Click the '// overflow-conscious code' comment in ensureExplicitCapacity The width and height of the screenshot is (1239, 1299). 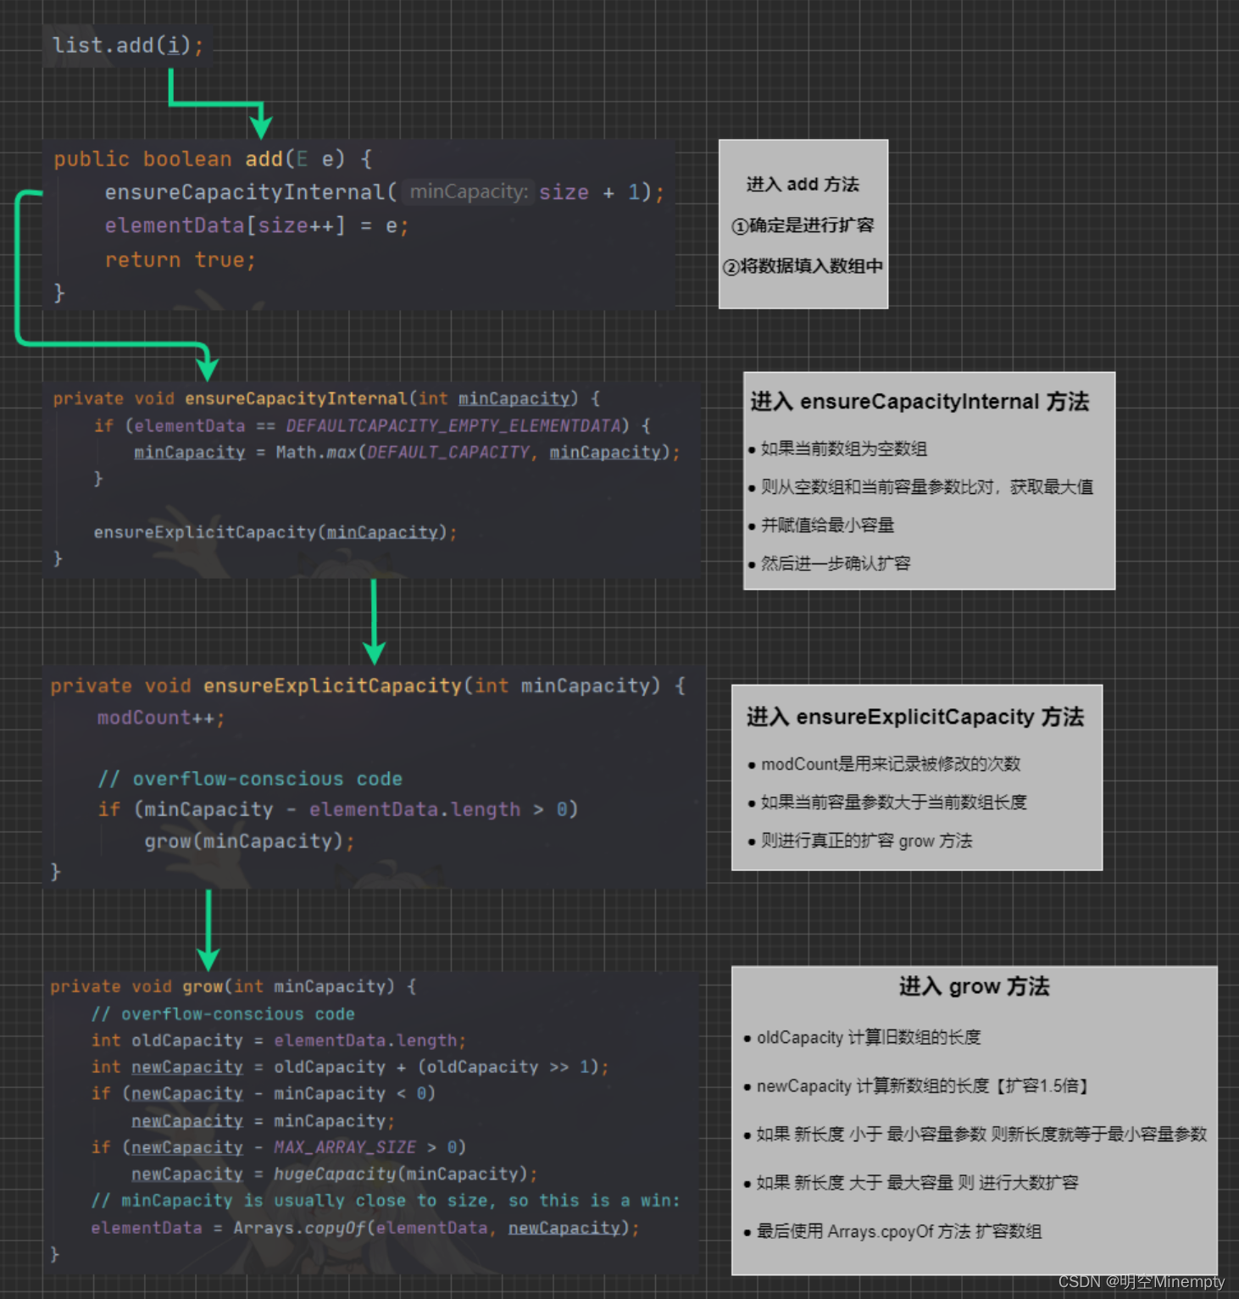pos(250,779)
